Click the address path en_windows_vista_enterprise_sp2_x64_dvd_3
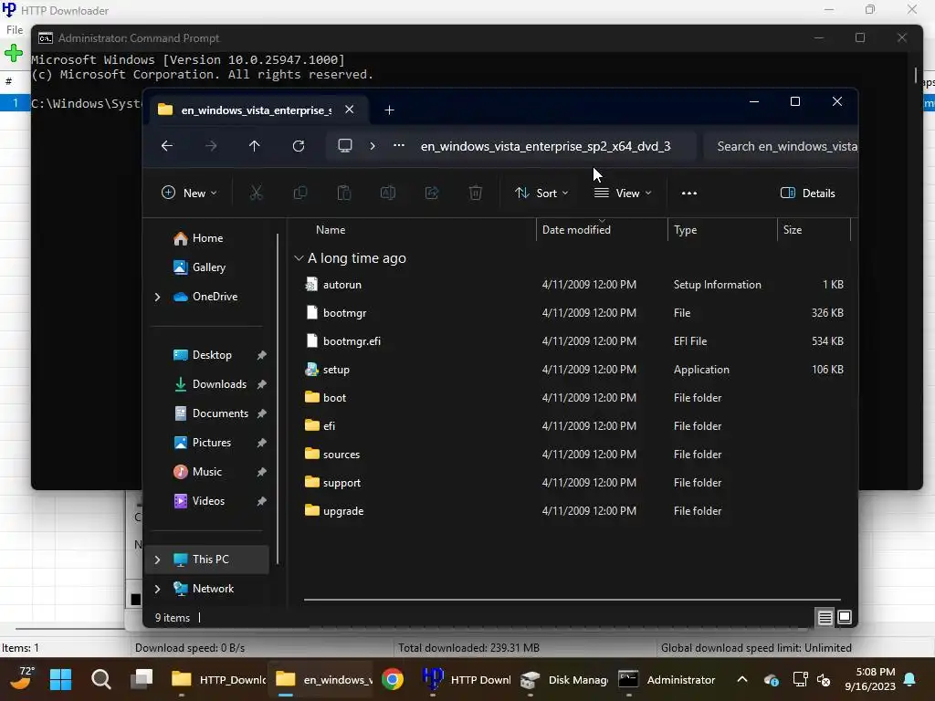935x701 pixels. tap(546, 147)
